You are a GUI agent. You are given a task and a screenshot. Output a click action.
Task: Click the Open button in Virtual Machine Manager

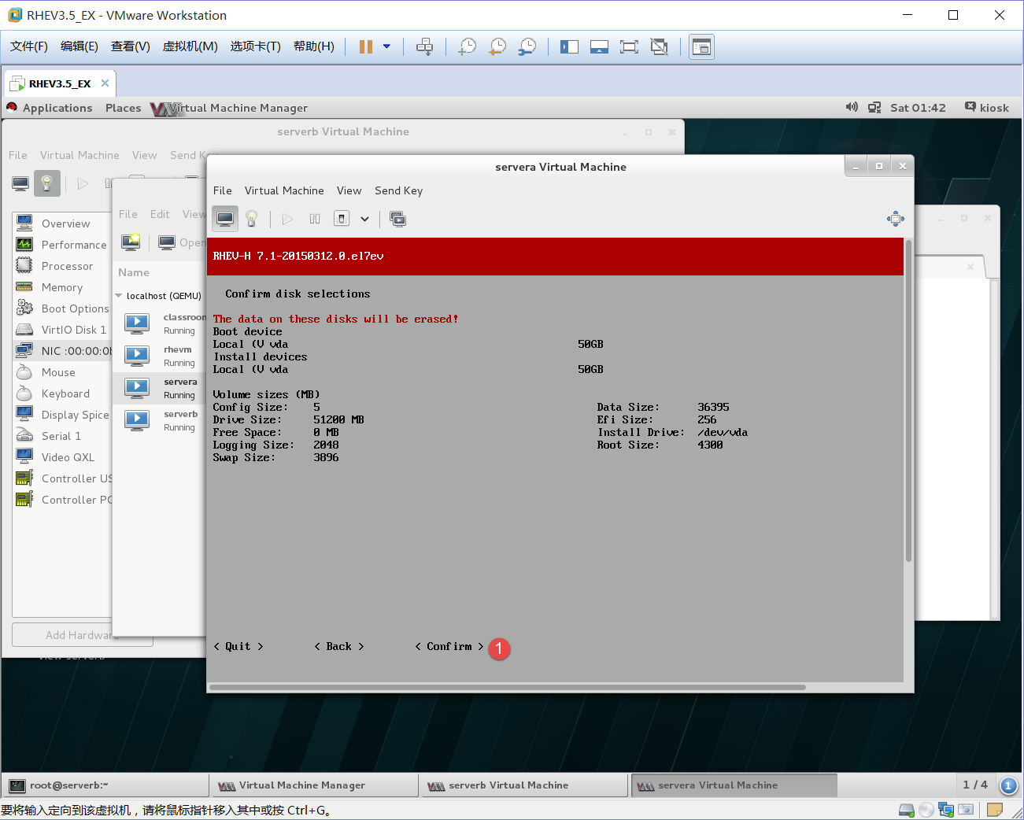tap(180, 242)
